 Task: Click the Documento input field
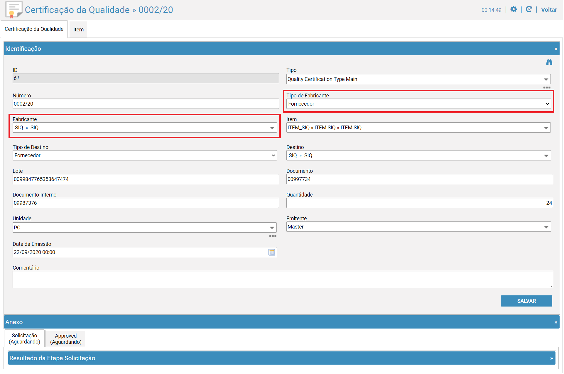pyautogui.click(x=419, y=179)
